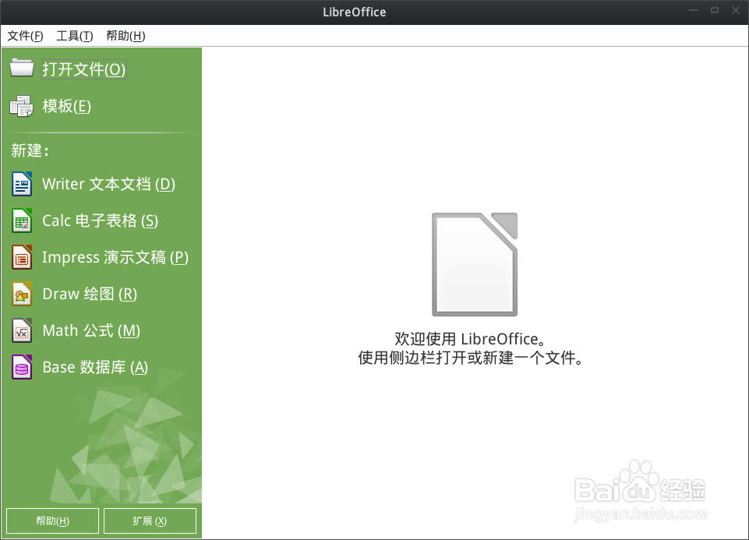Click the open file folder icon
The image size is (749, 540).
point(22,68)
